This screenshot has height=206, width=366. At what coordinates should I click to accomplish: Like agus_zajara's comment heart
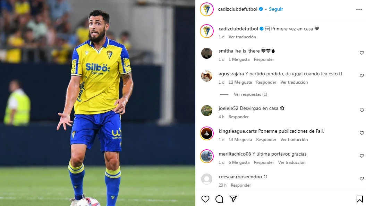[362, 76]
